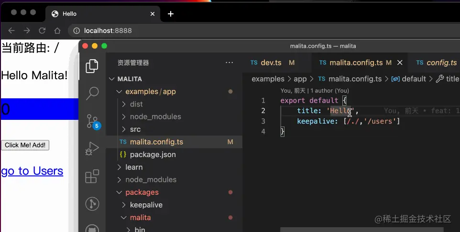Image resolution: width=460 pixels, height=232 pixels.
Task: View site information icon in address bar
Action: click(77, 31)
